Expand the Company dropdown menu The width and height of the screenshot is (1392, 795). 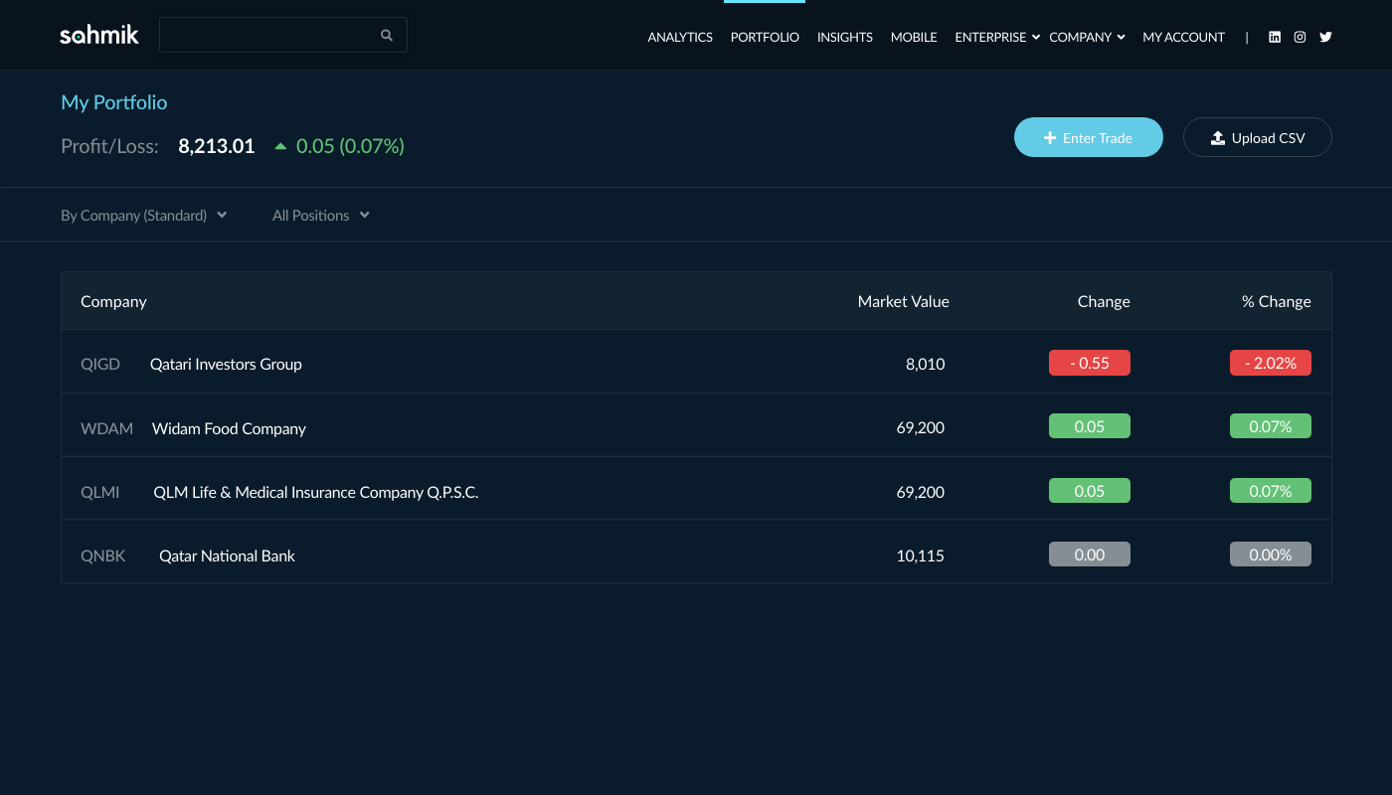1087,37
